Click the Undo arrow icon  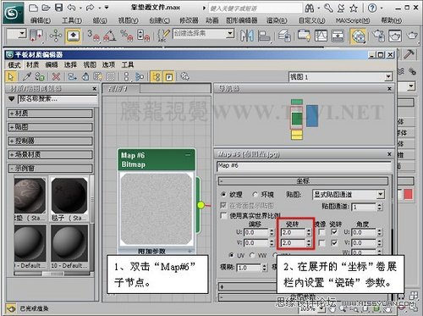click(72, 8)
